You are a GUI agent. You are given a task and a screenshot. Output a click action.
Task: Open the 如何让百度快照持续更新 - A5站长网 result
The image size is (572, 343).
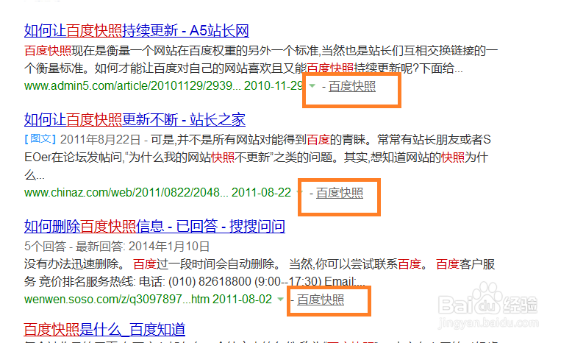tap(137, 30)
